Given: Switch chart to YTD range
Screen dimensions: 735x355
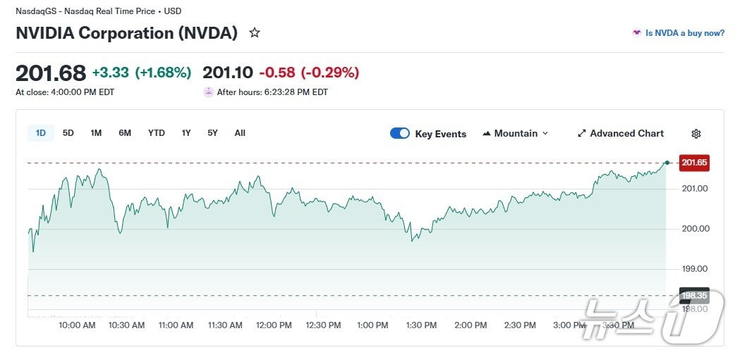Looking at the screenshot, I should coord(156,133).
